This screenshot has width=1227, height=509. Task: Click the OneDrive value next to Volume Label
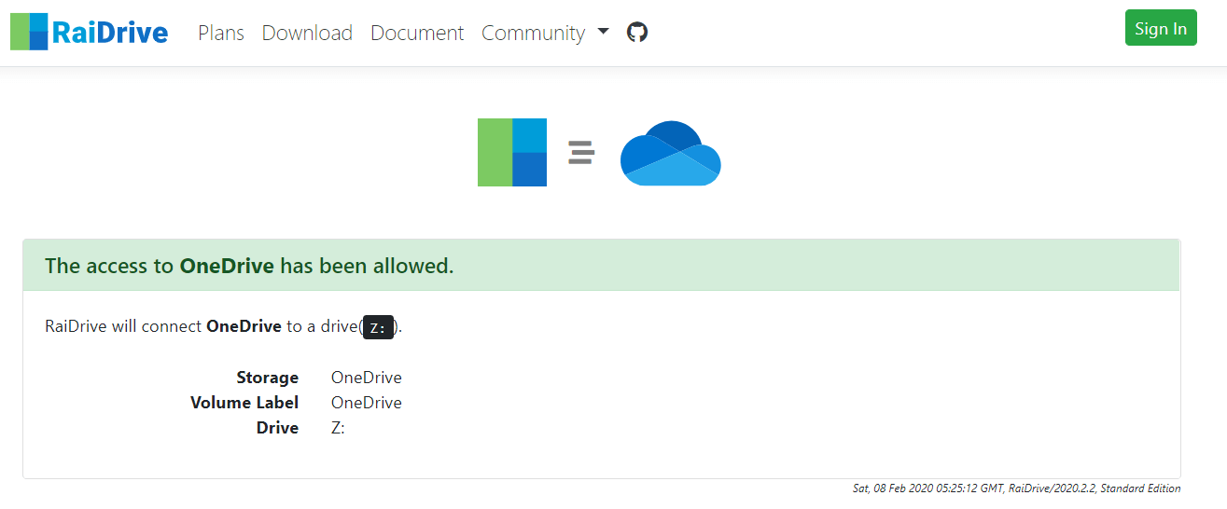366,403
